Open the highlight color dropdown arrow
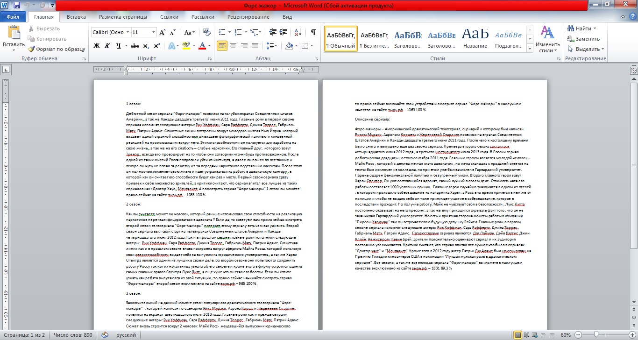This screenshot has height=340, width=638. click(193, 46)
